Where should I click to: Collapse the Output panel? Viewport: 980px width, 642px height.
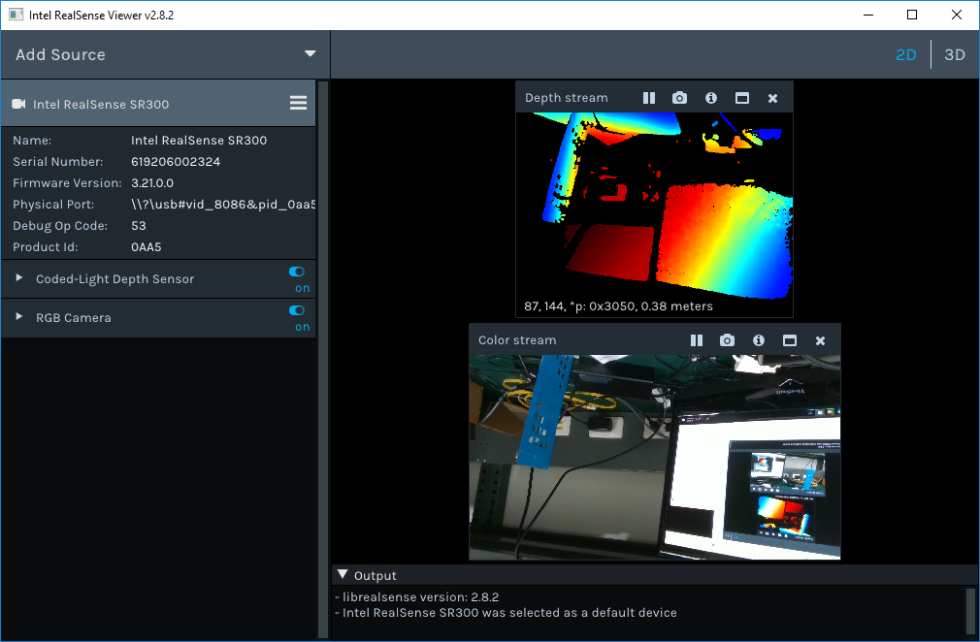[342, 574]
